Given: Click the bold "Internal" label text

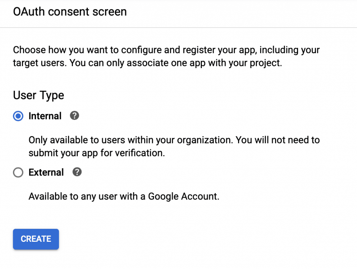Looking at the screenshot, I should (45, 116).
